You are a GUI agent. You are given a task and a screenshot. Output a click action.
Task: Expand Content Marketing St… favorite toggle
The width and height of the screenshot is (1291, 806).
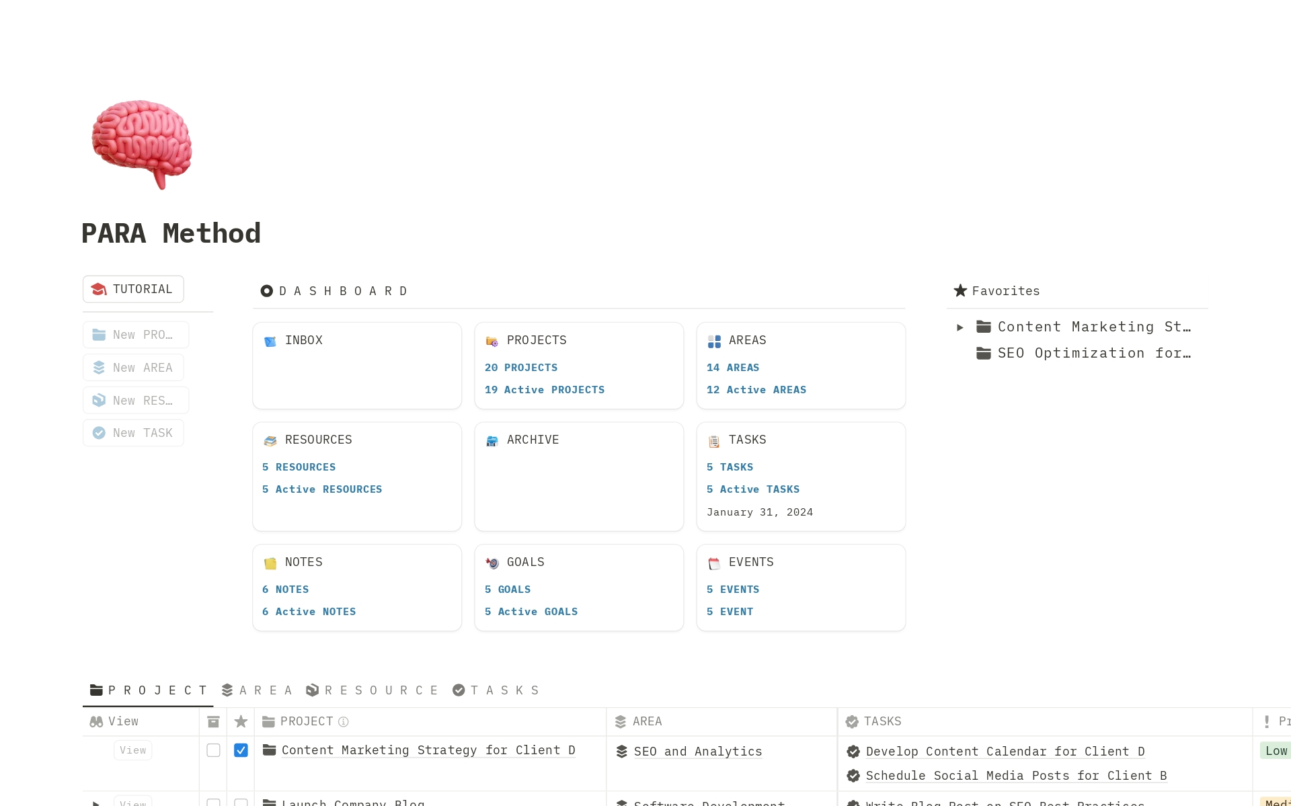point(960,327)
